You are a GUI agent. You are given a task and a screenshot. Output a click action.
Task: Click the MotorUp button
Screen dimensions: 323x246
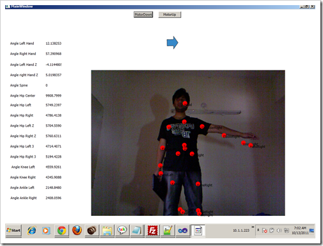[169, 15]
